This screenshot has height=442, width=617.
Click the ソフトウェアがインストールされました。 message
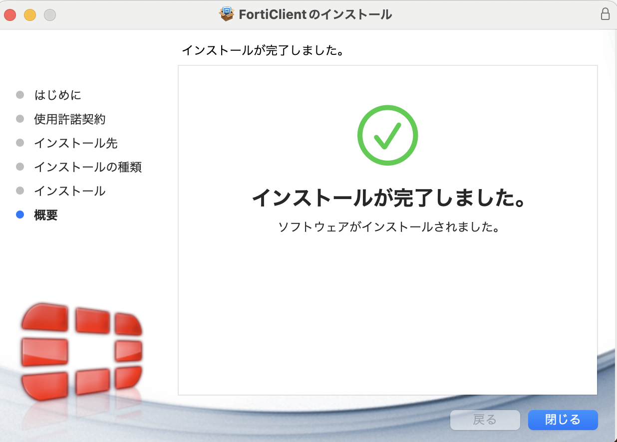(x=389, y=227)
